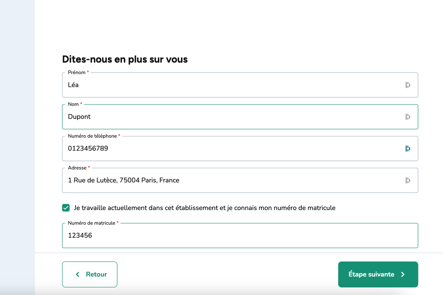Click the checkbox label text about matricule
The height and width of the screenshot is (295, 443).
(205, 208)
